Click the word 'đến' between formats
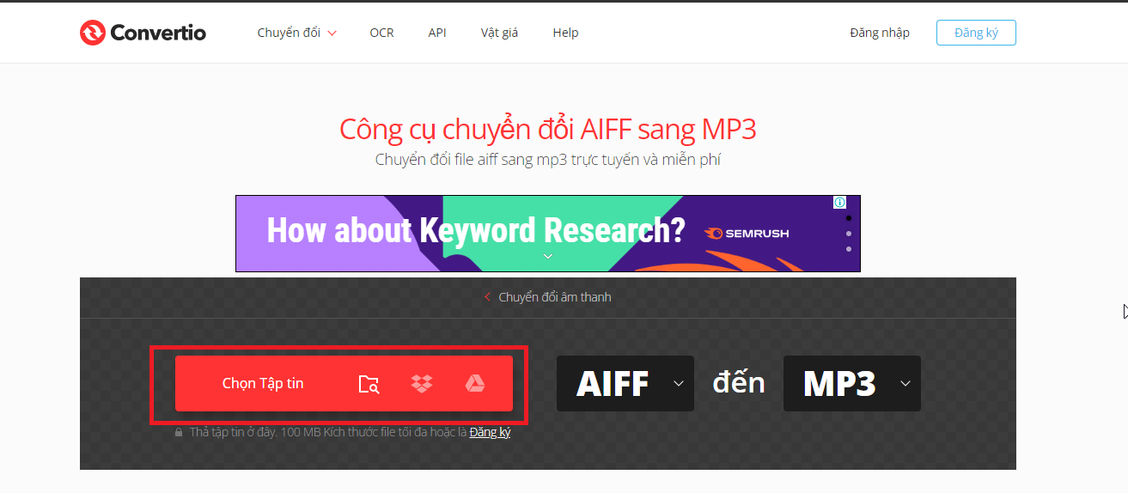The width and height of the screenshot is (1128, 493). (x=739, y=382)
